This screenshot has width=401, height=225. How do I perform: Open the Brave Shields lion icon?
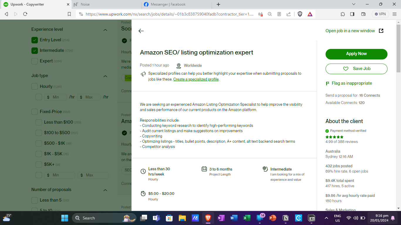[300, 14]
